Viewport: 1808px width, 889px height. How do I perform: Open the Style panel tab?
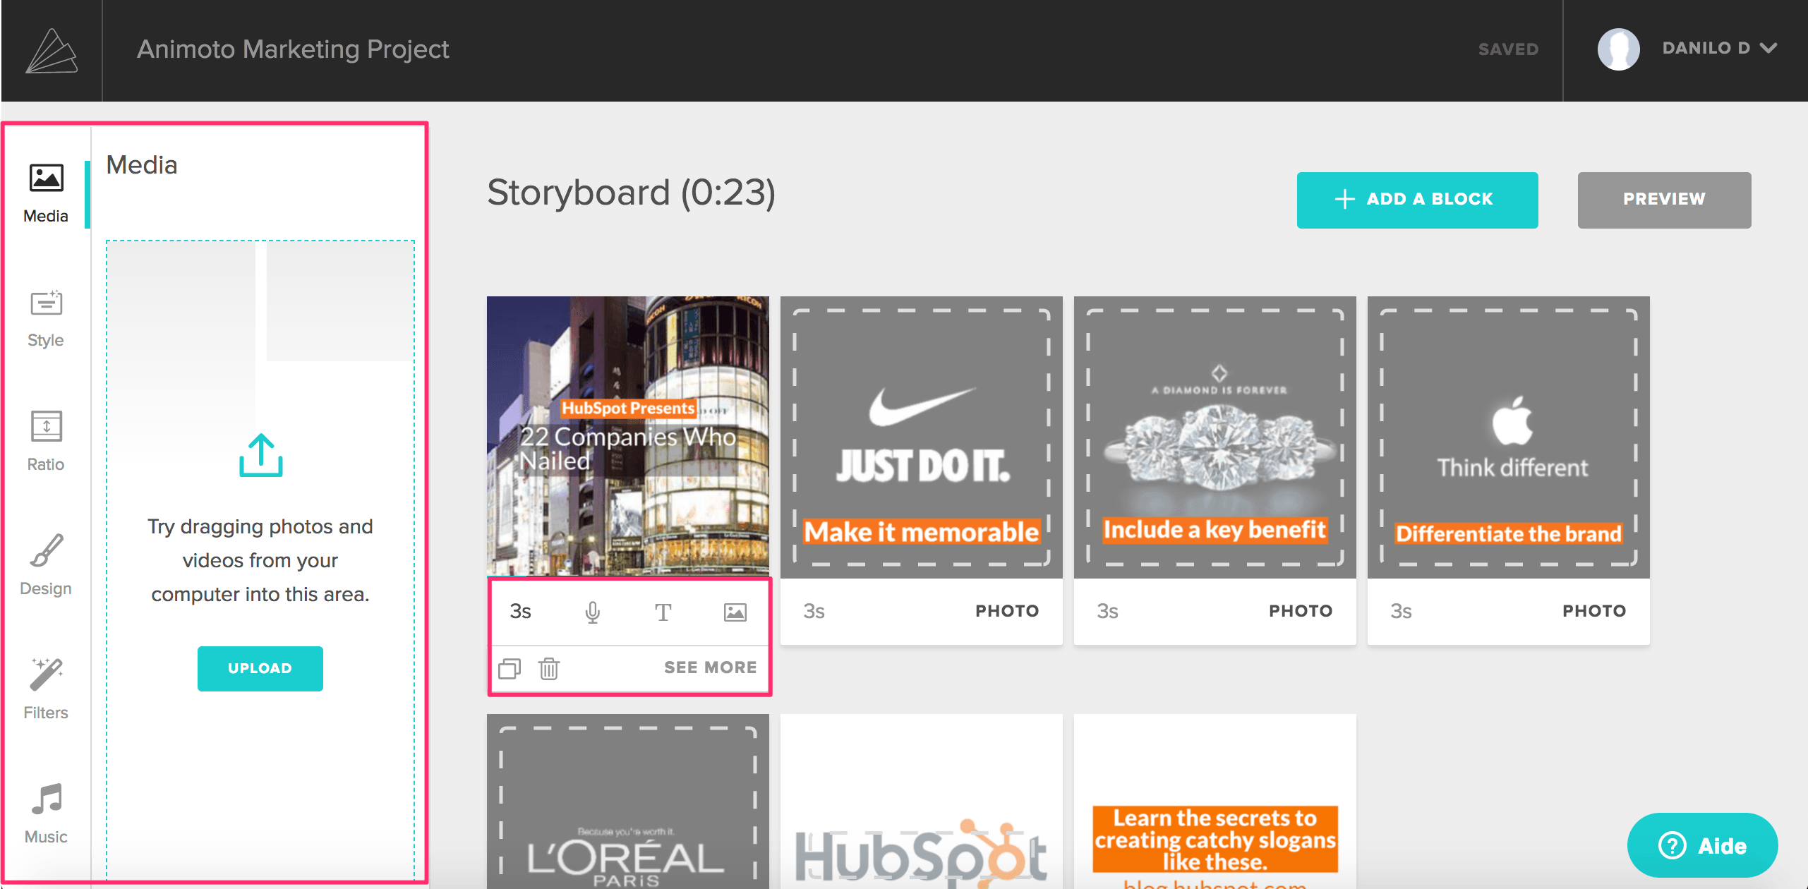(46, 319)
